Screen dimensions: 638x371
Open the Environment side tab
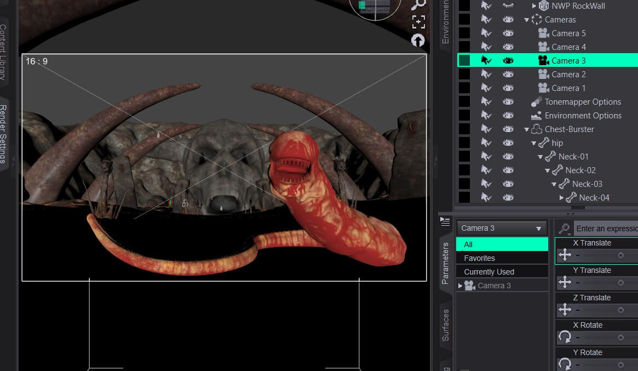446,22
